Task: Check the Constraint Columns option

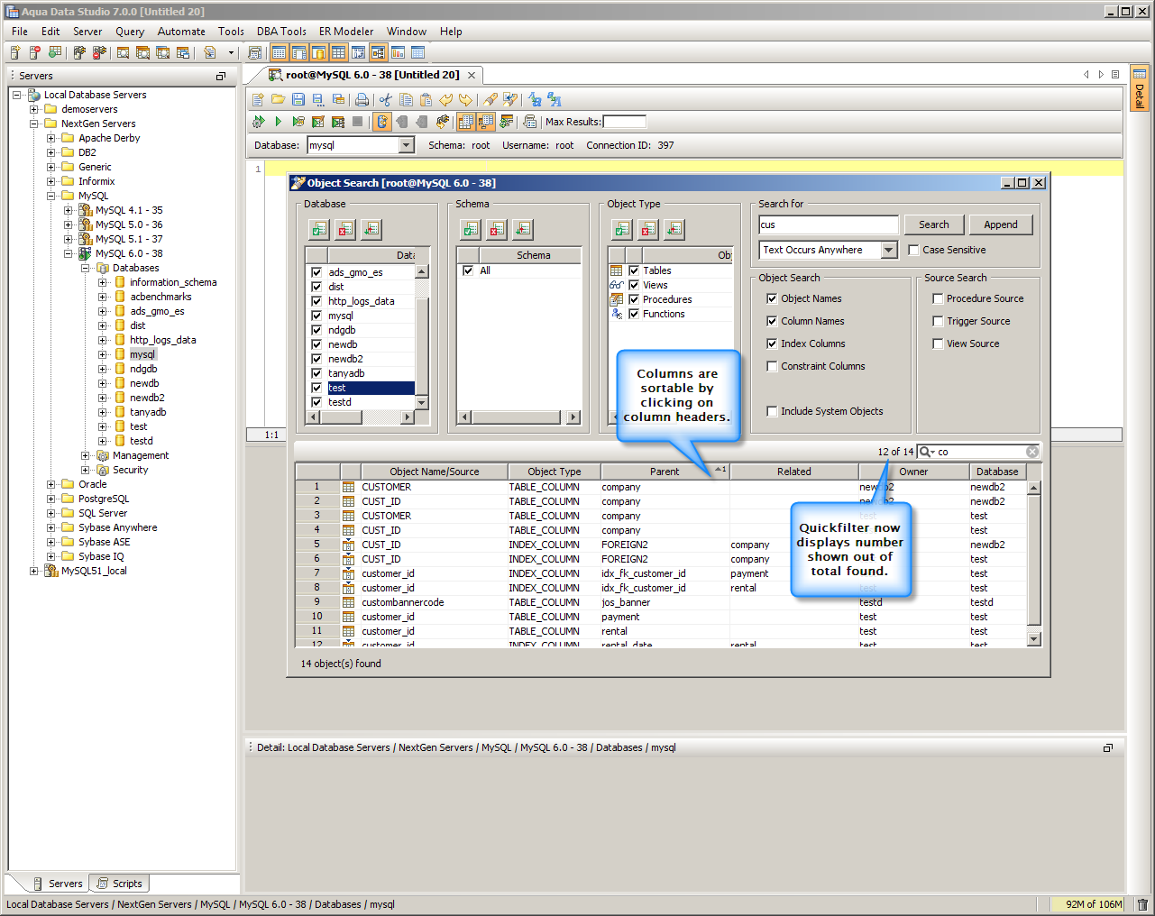Action: click(772, 366)
